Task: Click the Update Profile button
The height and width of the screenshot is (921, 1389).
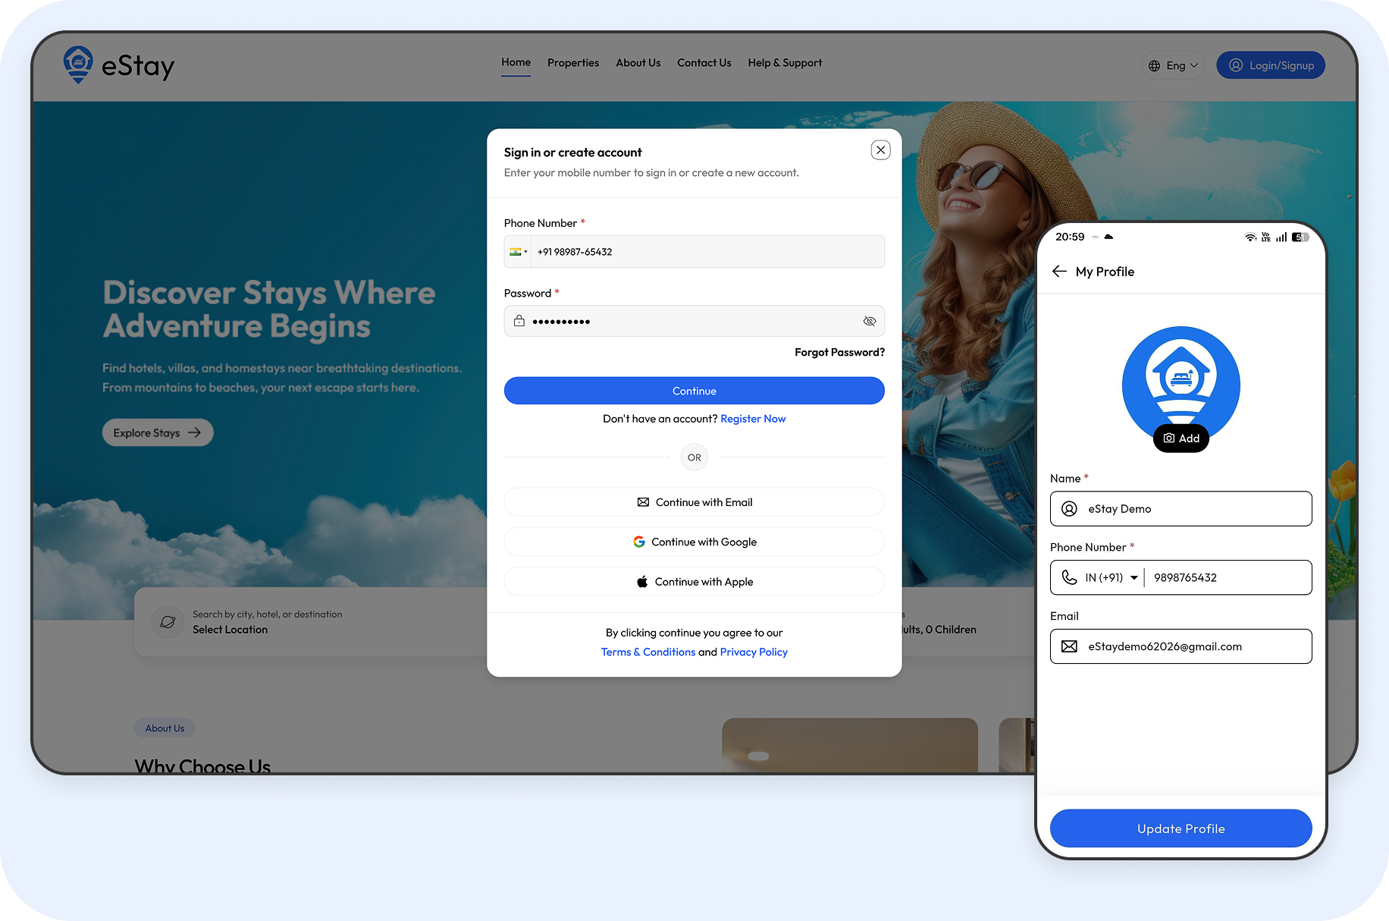Action: (1180, 828)
